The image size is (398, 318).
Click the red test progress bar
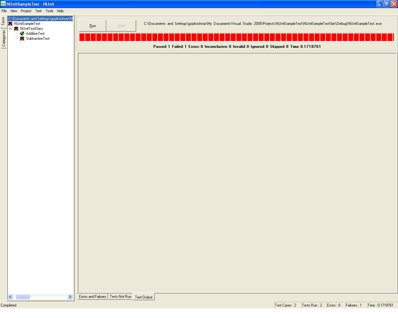point(236,37)
